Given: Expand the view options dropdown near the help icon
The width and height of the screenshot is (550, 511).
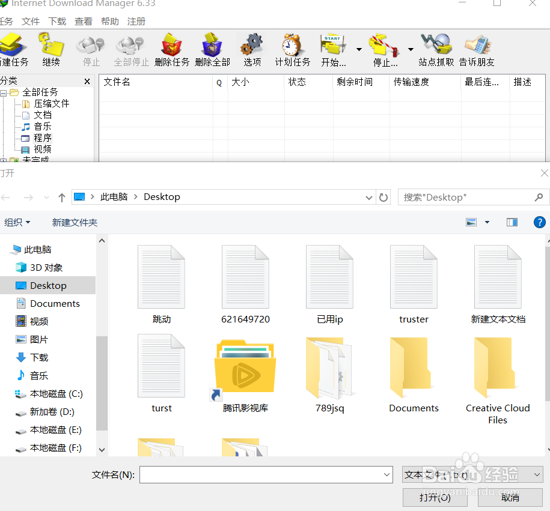Looking at the screenshot, I should pos(487,222).
